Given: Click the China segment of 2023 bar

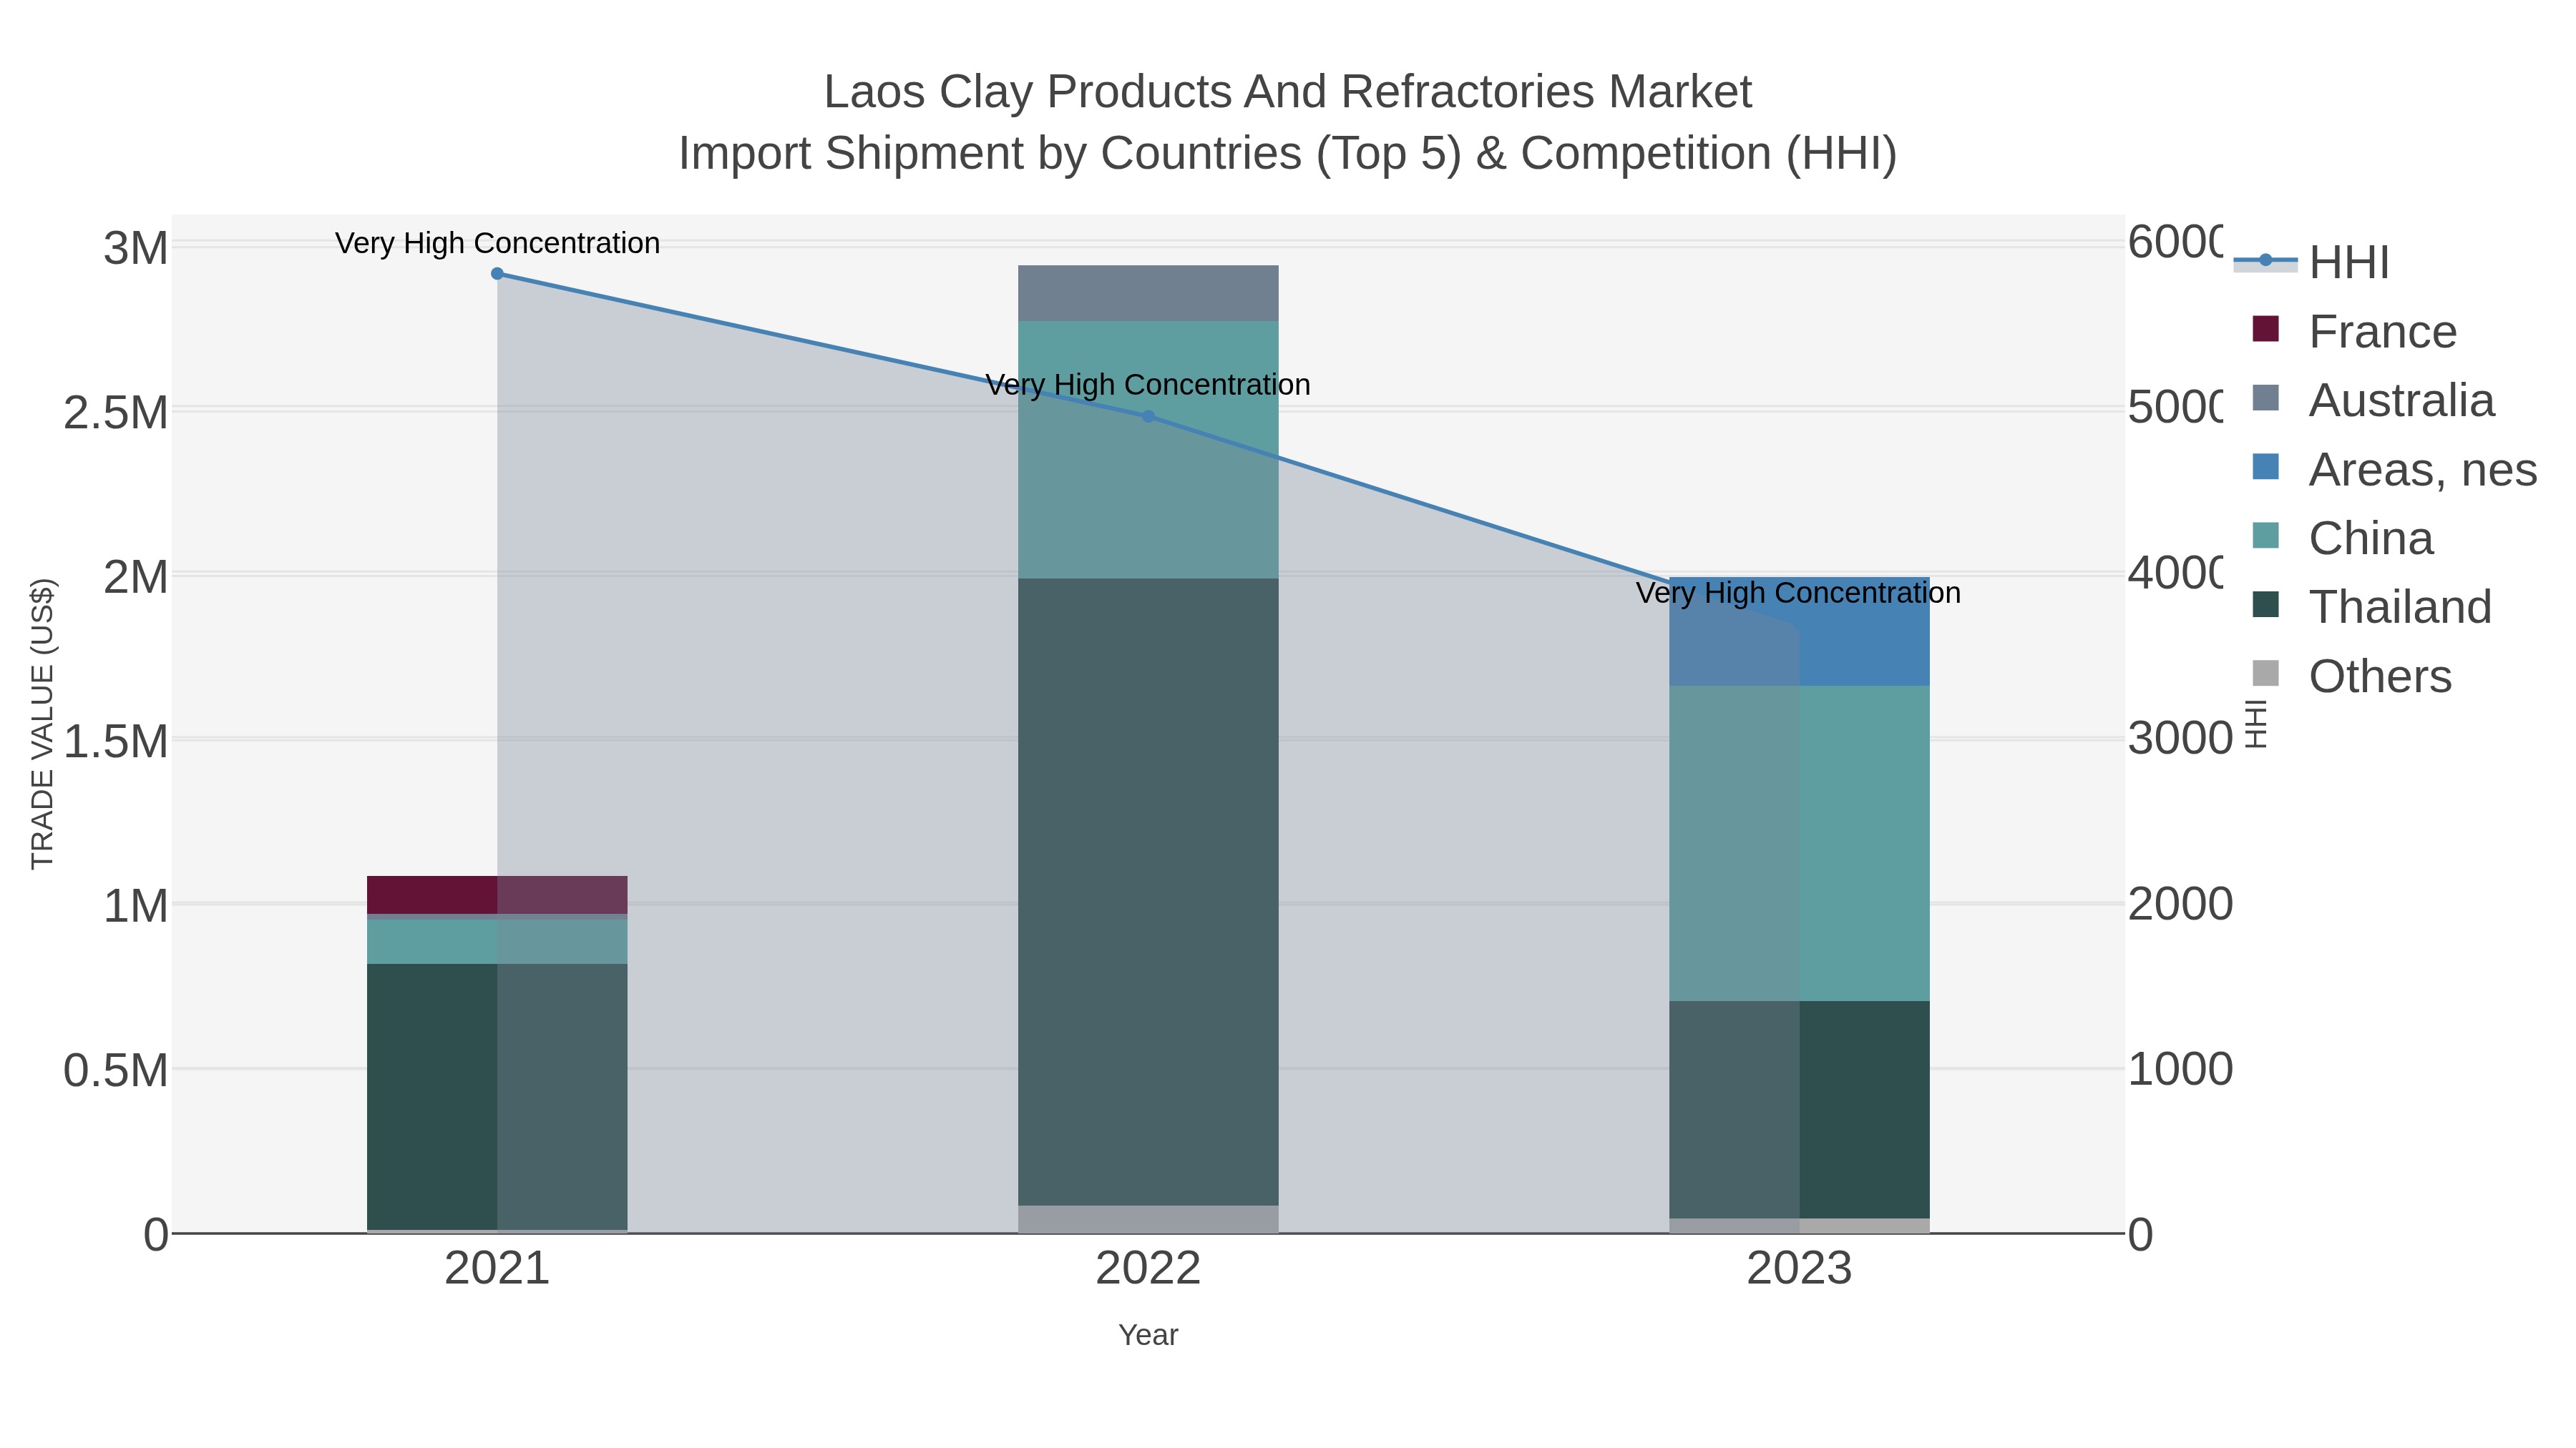Looking at the screenshot, I should pyautogui.click(x=1799, y=844).
